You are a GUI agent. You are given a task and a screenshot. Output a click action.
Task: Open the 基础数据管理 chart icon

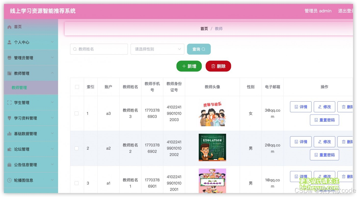(10, 133)
